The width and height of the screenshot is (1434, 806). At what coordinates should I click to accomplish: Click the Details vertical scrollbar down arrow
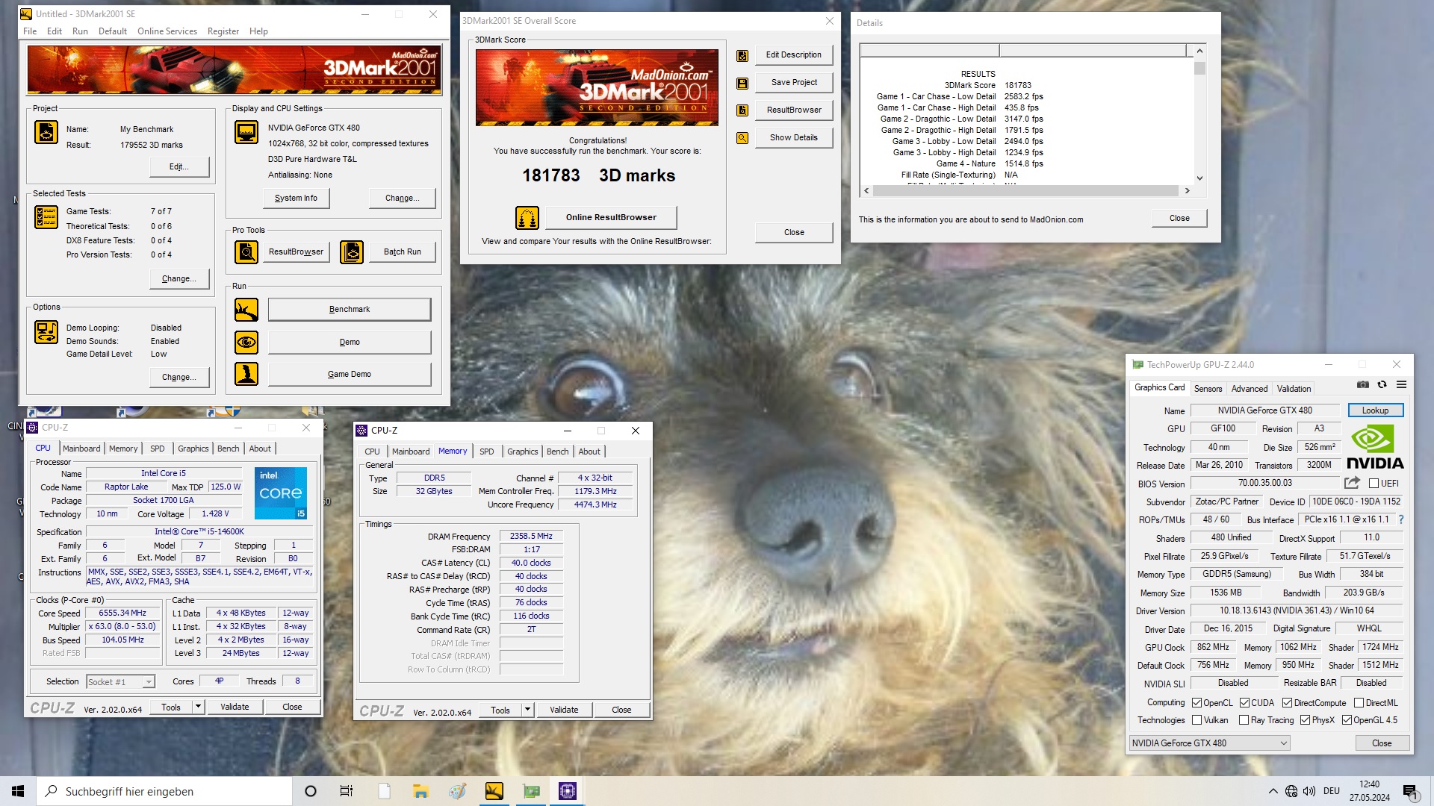(x=1199, y=178)
